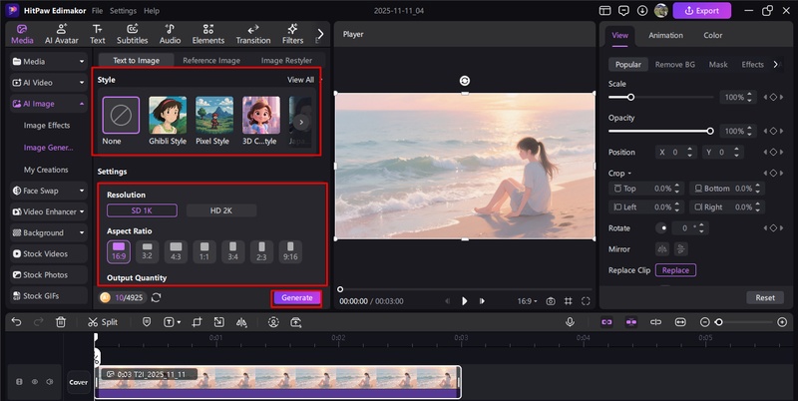Switch to the Reference Image tab

pos(210,60)
